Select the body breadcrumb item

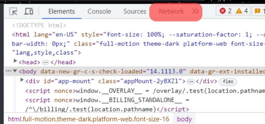184,119
